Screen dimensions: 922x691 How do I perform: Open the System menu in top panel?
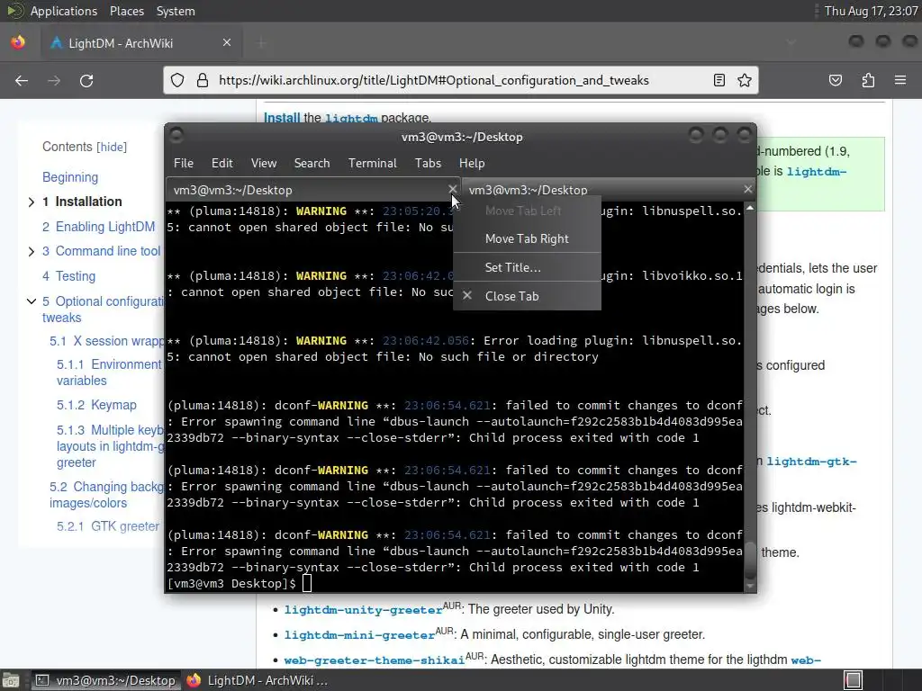point(176,11)
